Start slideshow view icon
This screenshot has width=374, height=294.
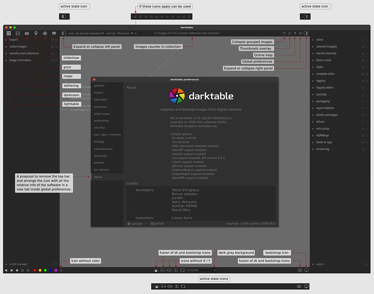pyautogui.click(x=54, y=33)
